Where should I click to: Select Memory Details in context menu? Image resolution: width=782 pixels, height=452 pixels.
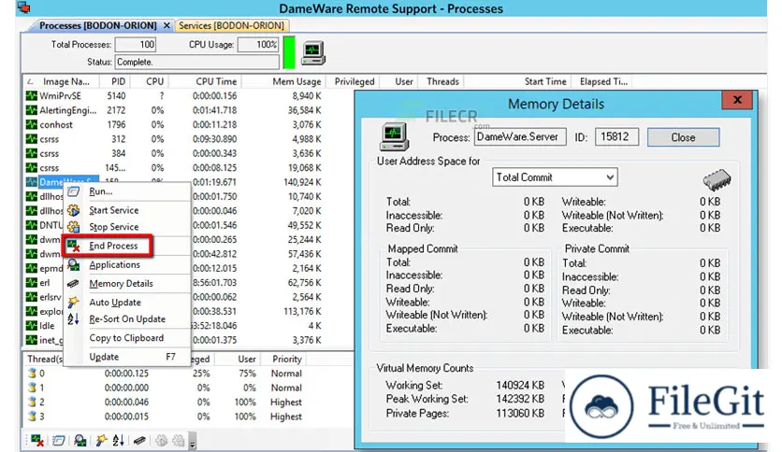[x=126, y=283]
